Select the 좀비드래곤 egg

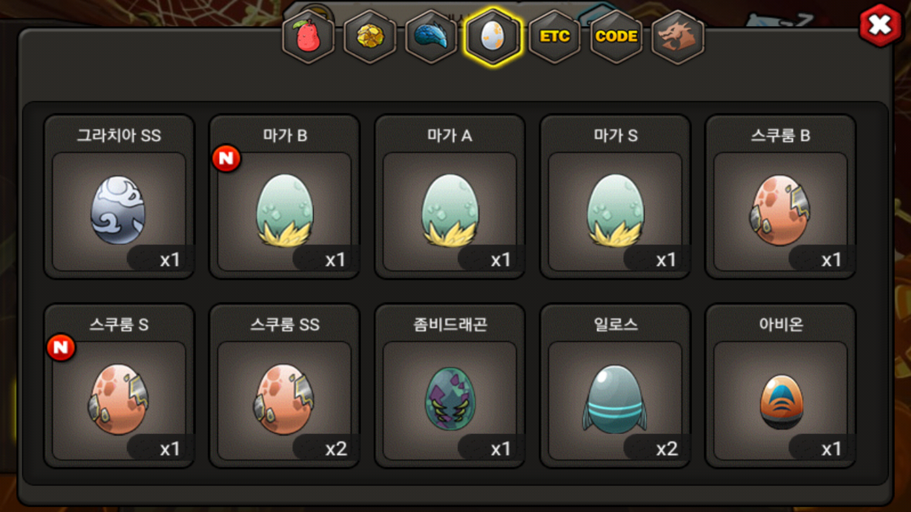tap(450, 386)
